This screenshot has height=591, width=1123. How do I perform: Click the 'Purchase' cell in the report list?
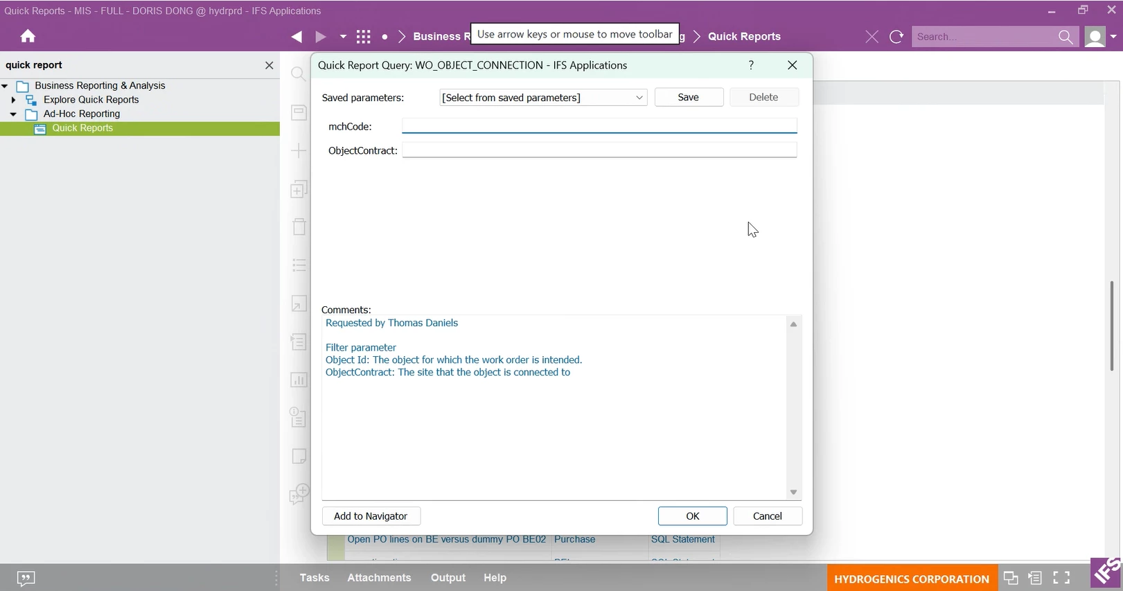tap(575, 540)
